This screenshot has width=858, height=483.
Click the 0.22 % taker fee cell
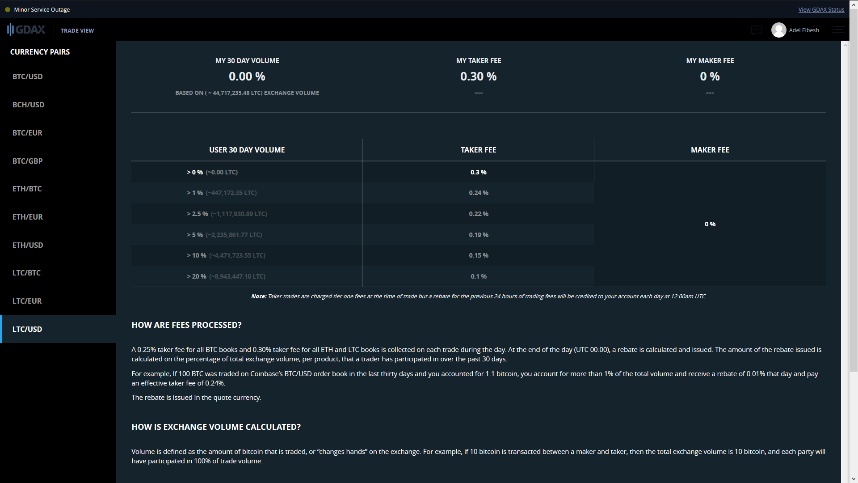479,214
